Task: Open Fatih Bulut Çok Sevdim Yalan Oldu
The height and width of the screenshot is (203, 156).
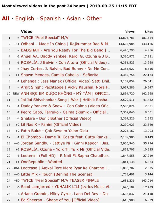Action: (54, 131)
